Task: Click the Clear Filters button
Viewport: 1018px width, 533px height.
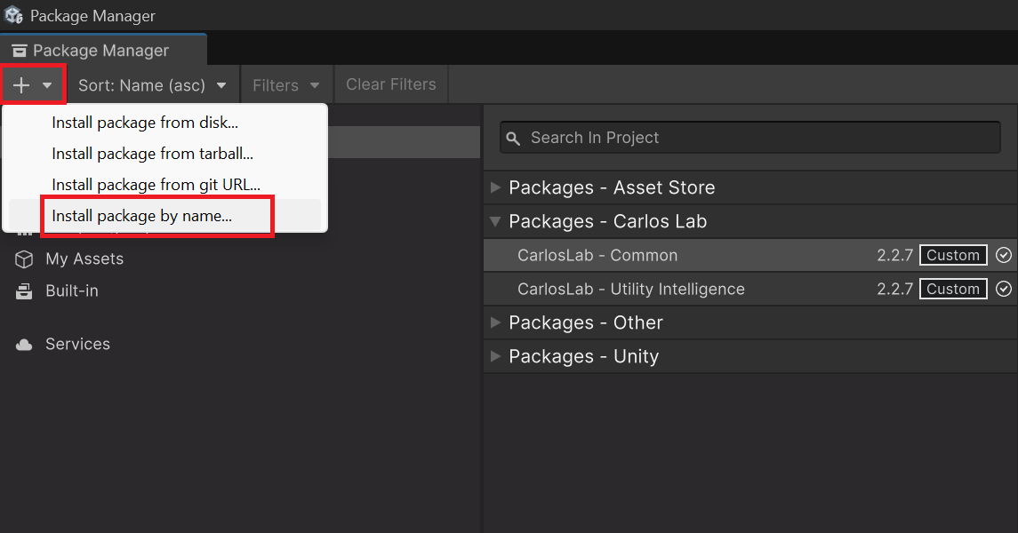Action: pyautogui.click(x=391, y=84)
